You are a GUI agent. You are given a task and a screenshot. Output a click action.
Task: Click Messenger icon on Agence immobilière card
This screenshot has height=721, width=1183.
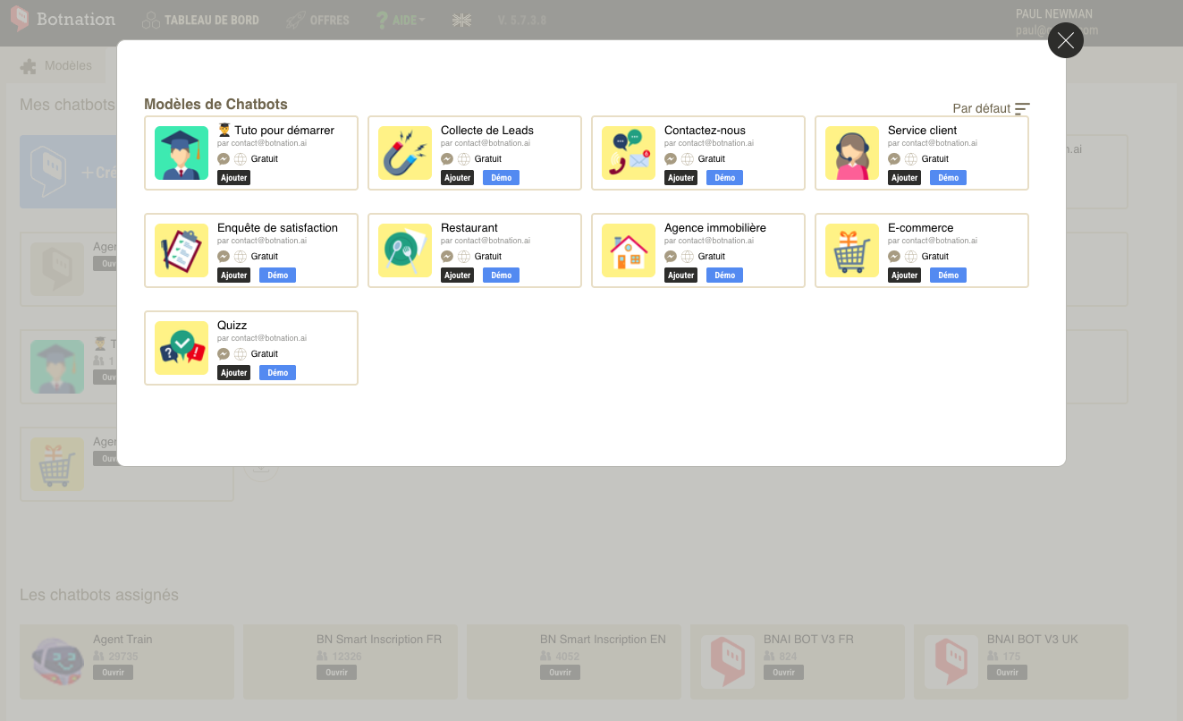tap(671, 257)
